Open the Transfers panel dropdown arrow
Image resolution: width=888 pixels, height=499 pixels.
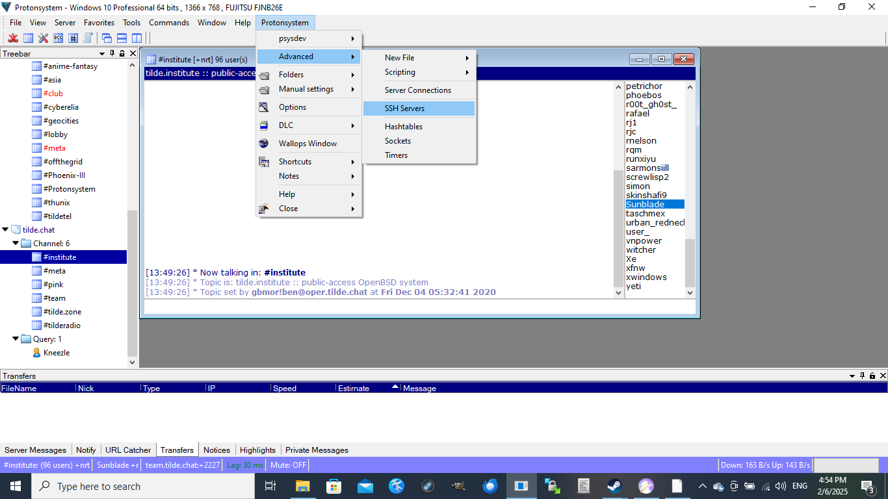coord(852,376)
